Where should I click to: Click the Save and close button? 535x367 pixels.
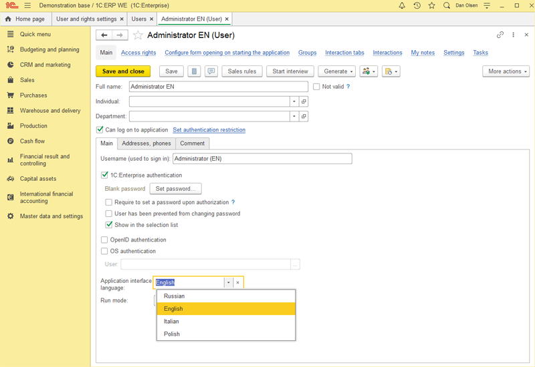(123, 71)
